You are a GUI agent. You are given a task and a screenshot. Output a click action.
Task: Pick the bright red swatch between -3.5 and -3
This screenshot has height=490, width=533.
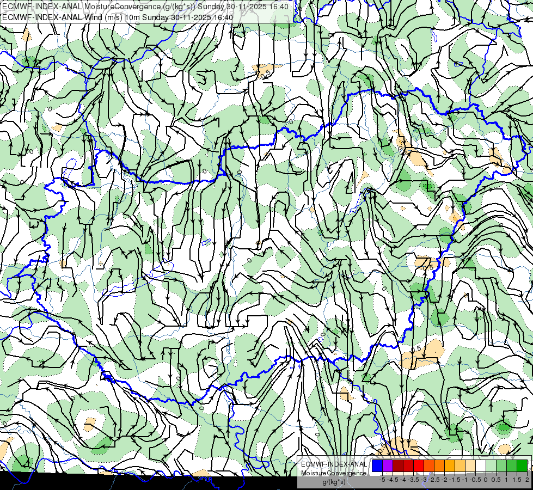click(x=419, y=465)
